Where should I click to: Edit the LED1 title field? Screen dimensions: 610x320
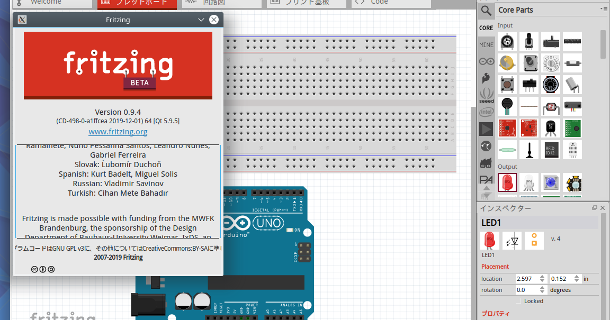[539, 223]
